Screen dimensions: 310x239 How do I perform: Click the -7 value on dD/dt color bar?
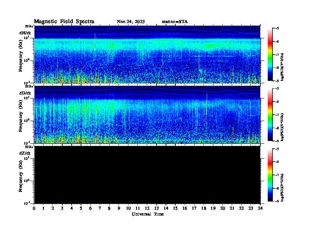[x=278, y=115]
